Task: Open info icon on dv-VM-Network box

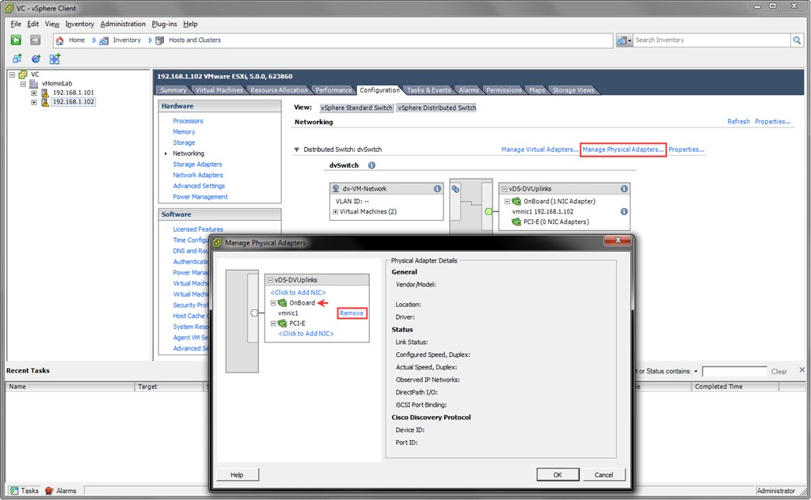Action: coord(437,189)
